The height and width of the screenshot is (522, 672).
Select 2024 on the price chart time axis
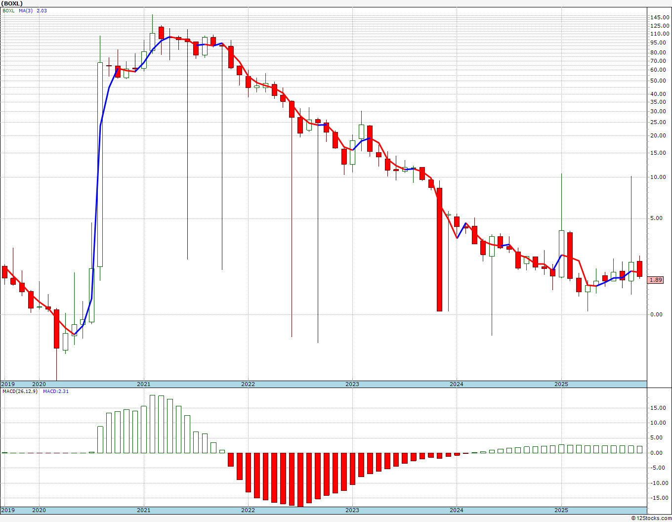[x=457, y=384]
